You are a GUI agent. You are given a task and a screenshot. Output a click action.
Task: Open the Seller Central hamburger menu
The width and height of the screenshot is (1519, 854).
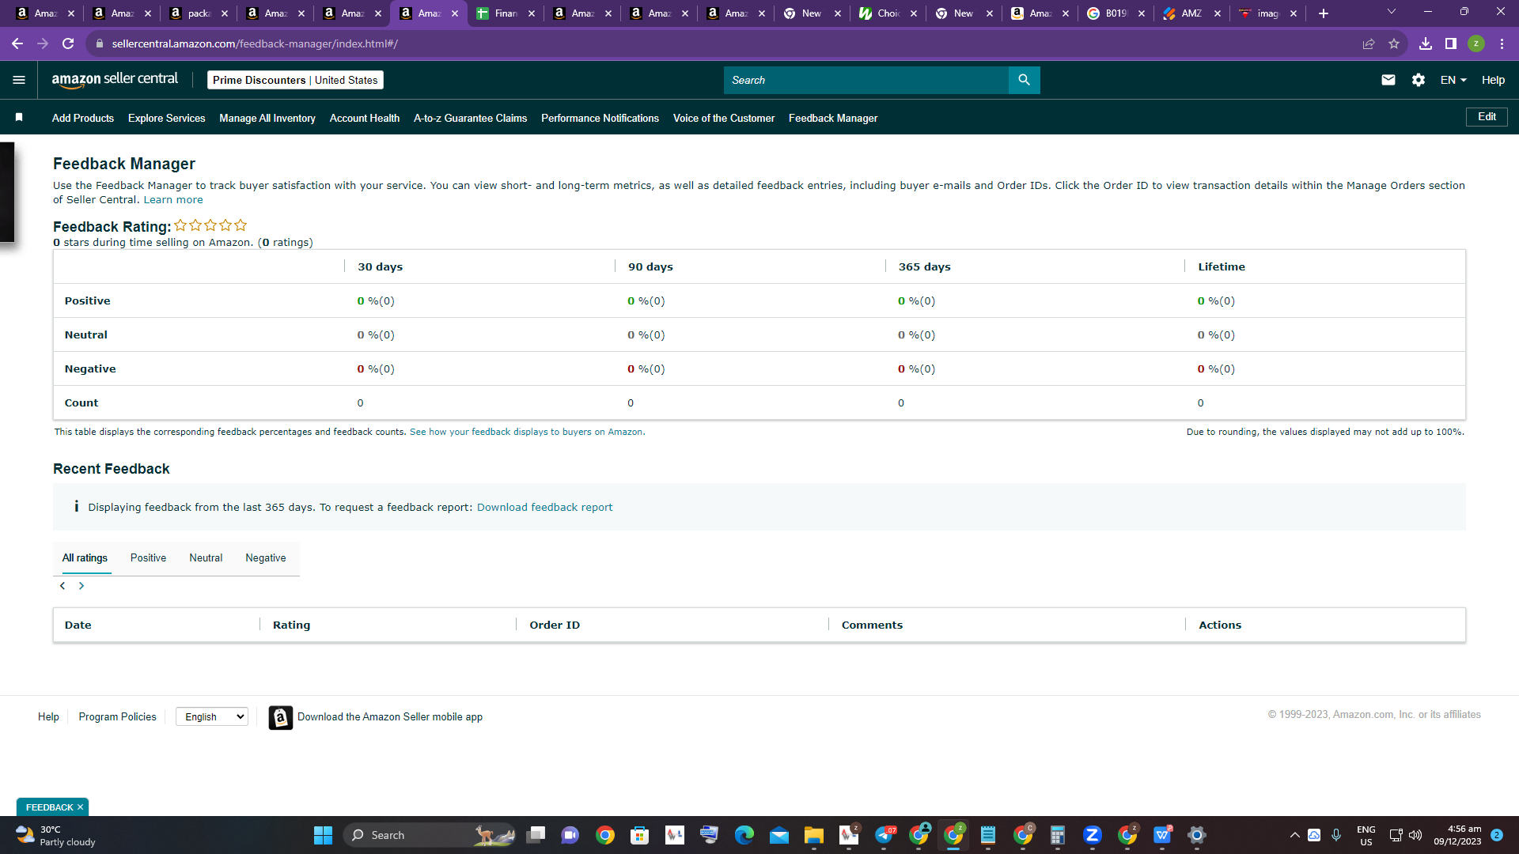tap(19, 80)
